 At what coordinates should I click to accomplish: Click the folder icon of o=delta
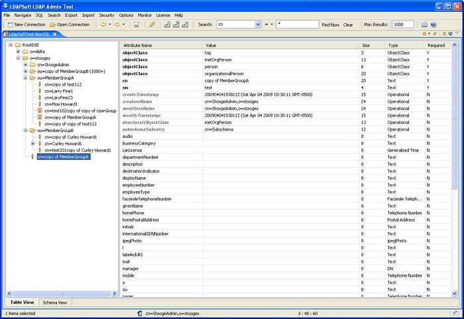pyautogui.click(x=26, y=51)
